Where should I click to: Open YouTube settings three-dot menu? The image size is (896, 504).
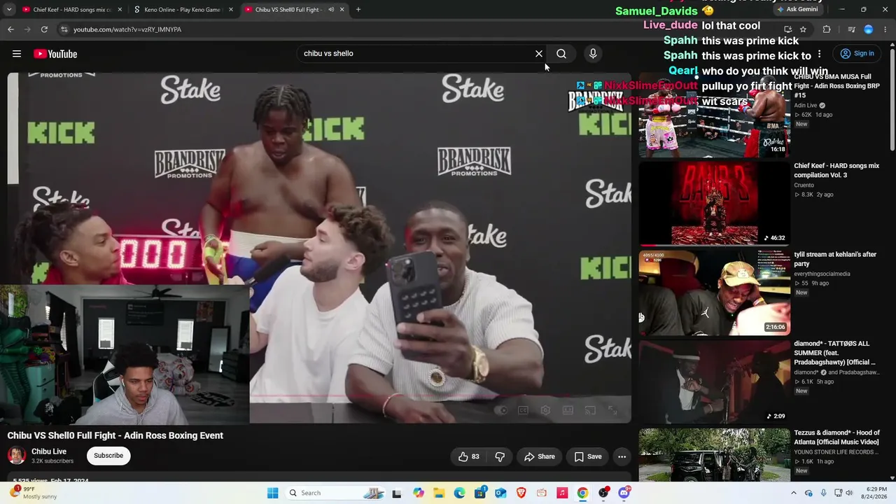pyautogui.click(x=819, y=54)
